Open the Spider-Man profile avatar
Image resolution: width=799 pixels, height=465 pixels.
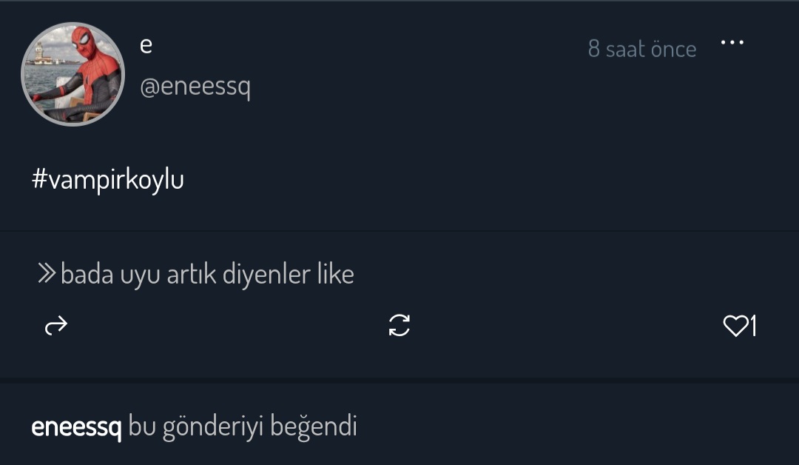pos(73,74)
